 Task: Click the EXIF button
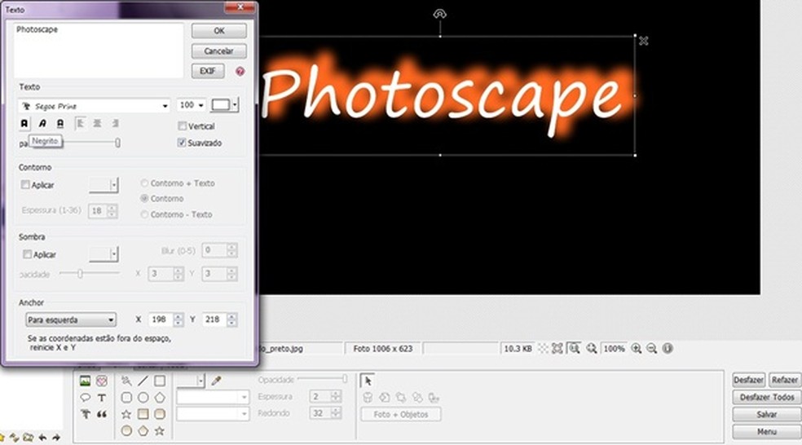(208, 71)
